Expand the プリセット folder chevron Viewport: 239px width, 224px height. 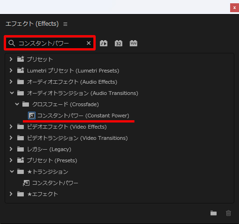[11, 59]
